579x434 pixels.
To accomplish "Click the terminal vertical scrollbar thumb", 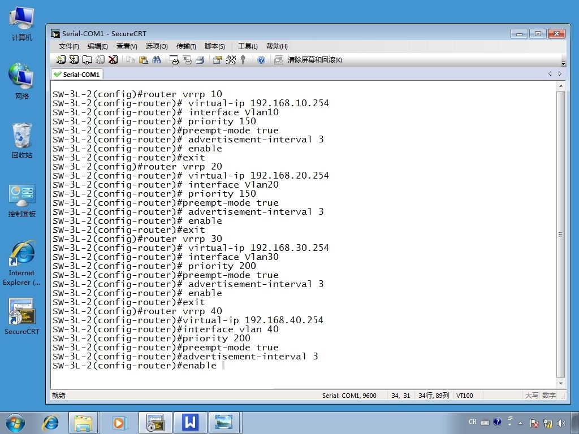I will pyautogui.click(x=561, y=235).
